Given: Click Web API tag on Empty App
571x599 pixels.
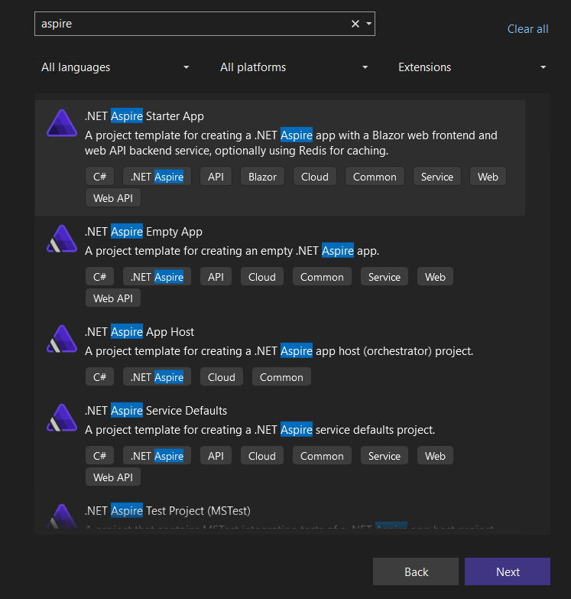Looking at the screenshot, I should coord(113,298).
